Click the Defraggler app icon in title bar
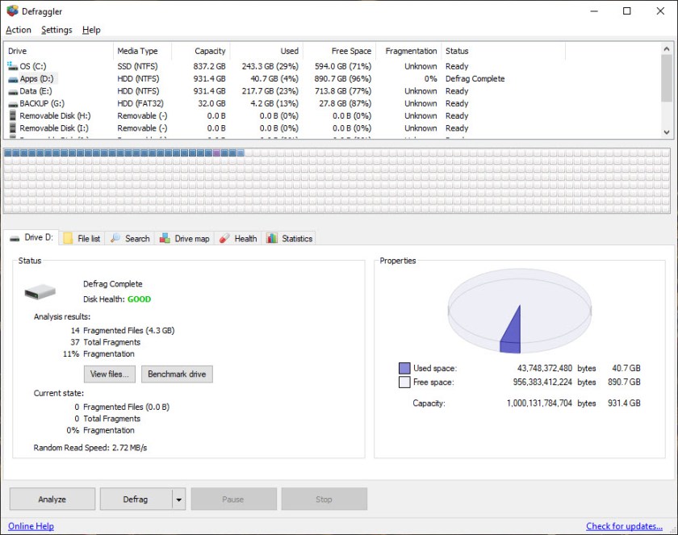Viewport: 678px width, 535px height. pos(12,11)
